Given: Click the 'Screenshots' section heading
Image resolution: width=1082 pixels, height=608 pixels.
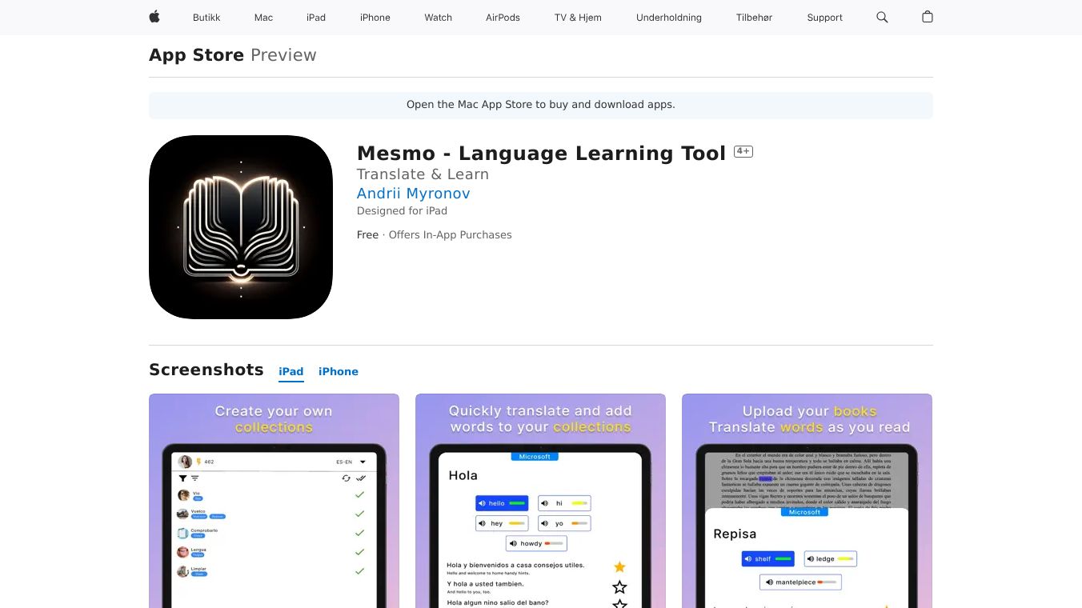Looking at the screenshot, I should [x=206, y=370].
